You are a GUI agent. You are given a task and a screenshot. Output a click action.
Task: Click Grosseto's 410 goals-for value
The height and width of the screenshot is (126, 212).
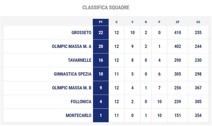point(178,33)
